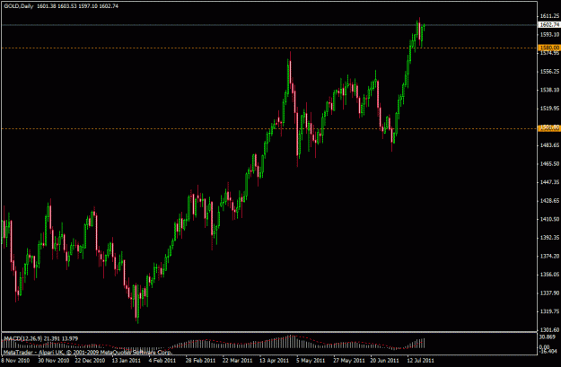Image resolution: width=561 pixels, height=367 pixels.
Task: Click the 27 May 2011 date label
Action: coord(349,361)
